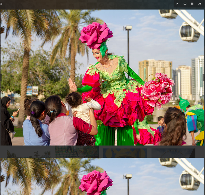205x195 pixels.
Task: Share the photo using the arrow icon
Action: [200, 4]
